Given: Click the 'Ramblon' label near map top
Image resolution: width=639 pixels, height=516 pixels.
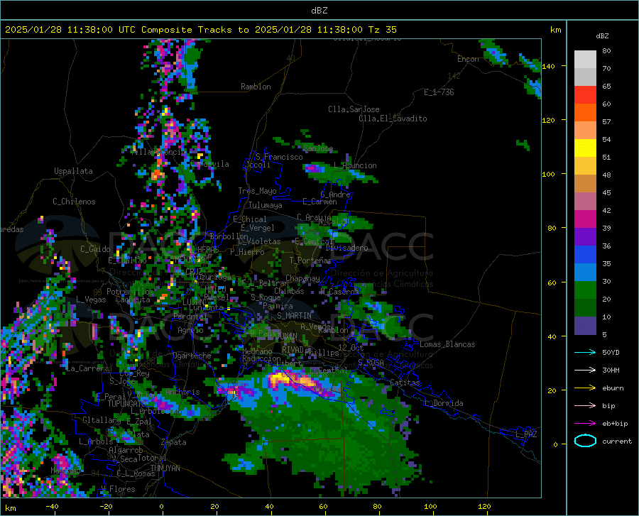Looking at the screenshot, I should (256, 87).
